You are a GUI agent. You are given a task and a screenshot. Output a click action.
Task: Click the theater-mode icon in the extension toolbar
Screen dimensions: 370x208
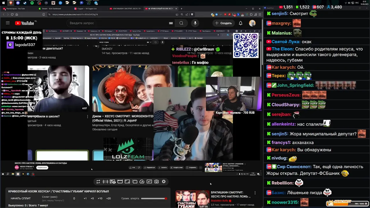coord(134,182)
